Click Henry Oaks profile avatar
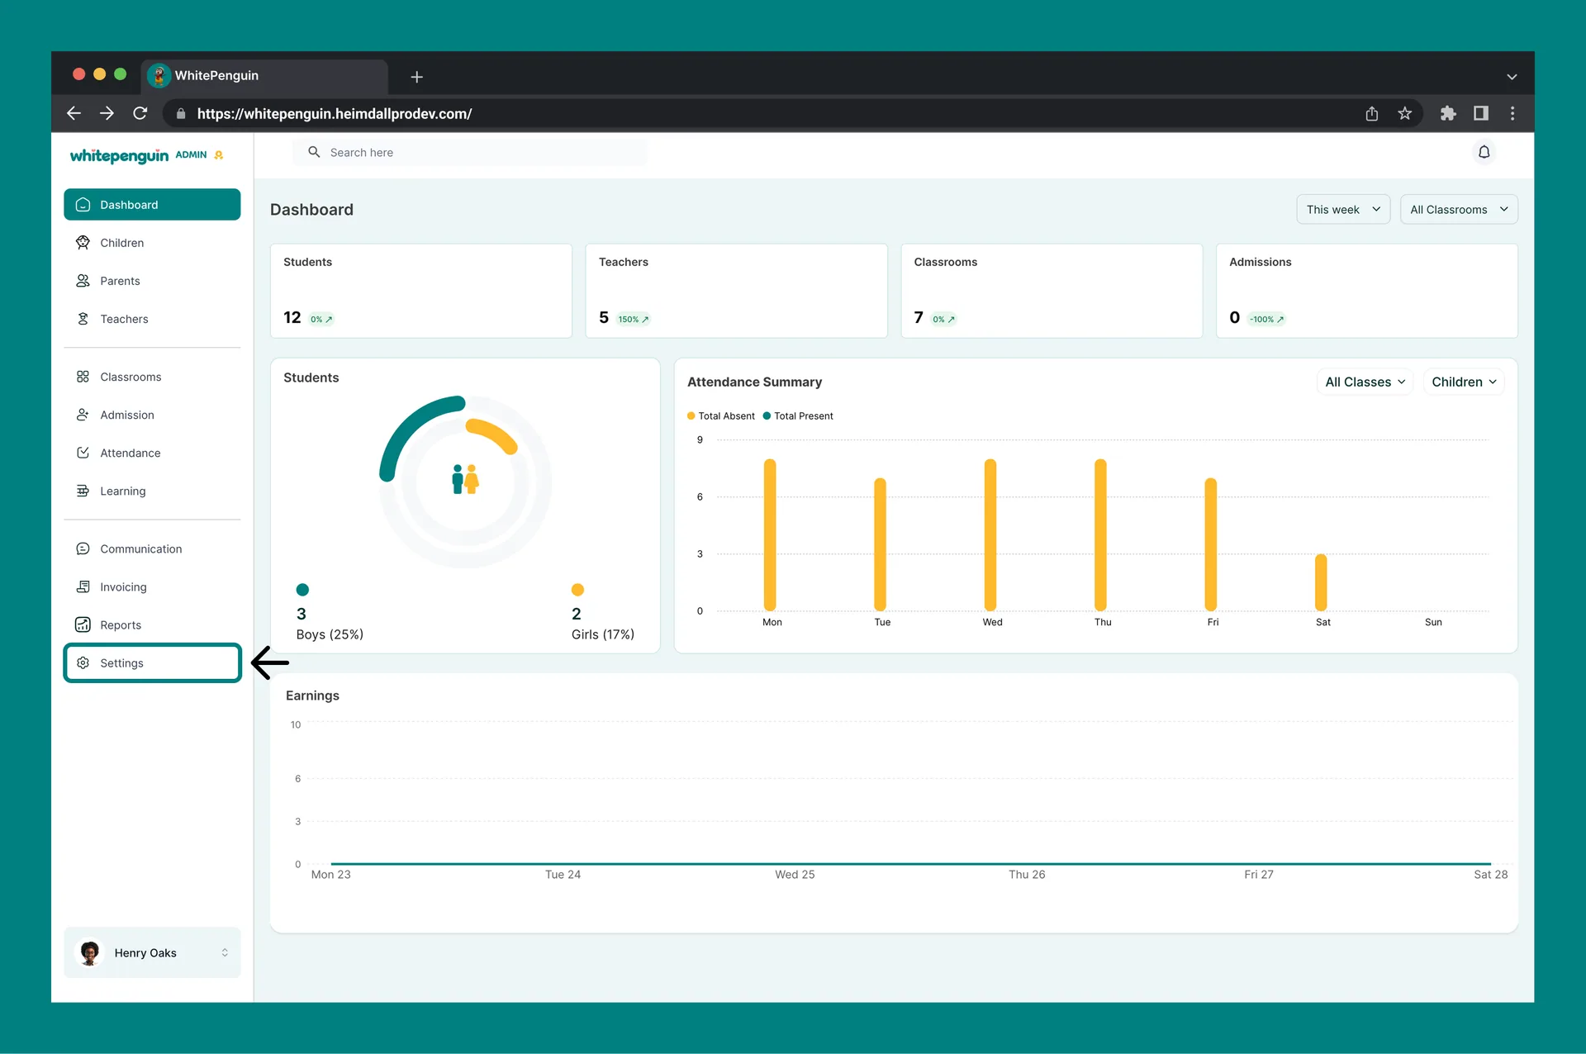Image resolution: width=1586 pixels, height=1054 pixels. 90,952
